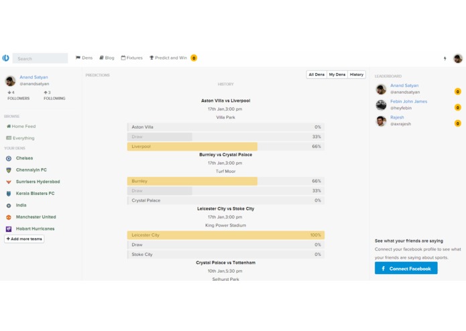Open the India den

click(x=21, y=205)
